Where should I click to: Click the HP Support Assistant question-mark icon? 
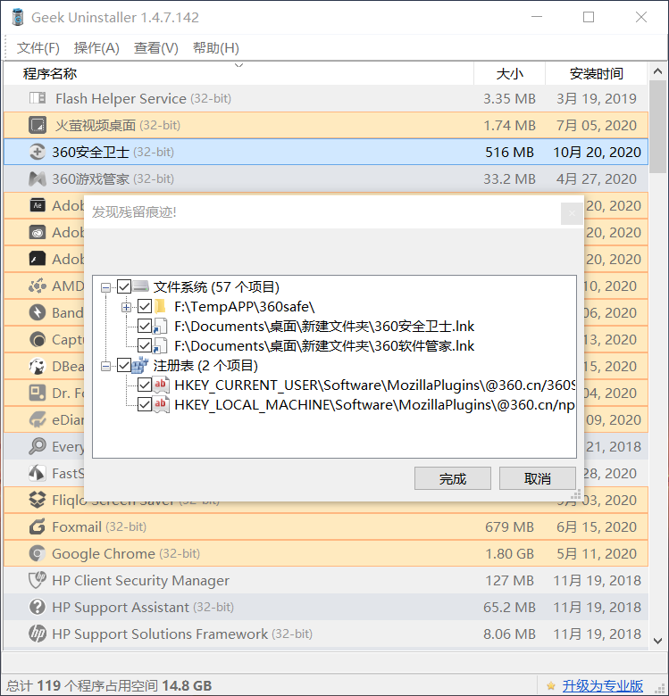(x=38, y=607)
